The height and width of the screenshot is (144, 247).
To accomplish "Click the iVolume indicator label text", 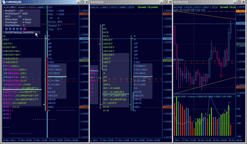I will (209, 97).
